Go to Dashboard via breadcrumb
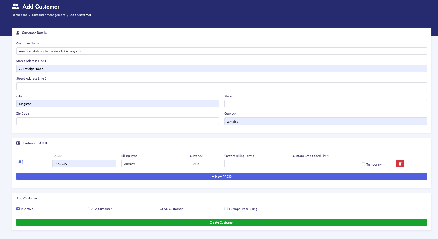Image resolution: width=438 pixels, height=239 pixels. tap(19, 15)
